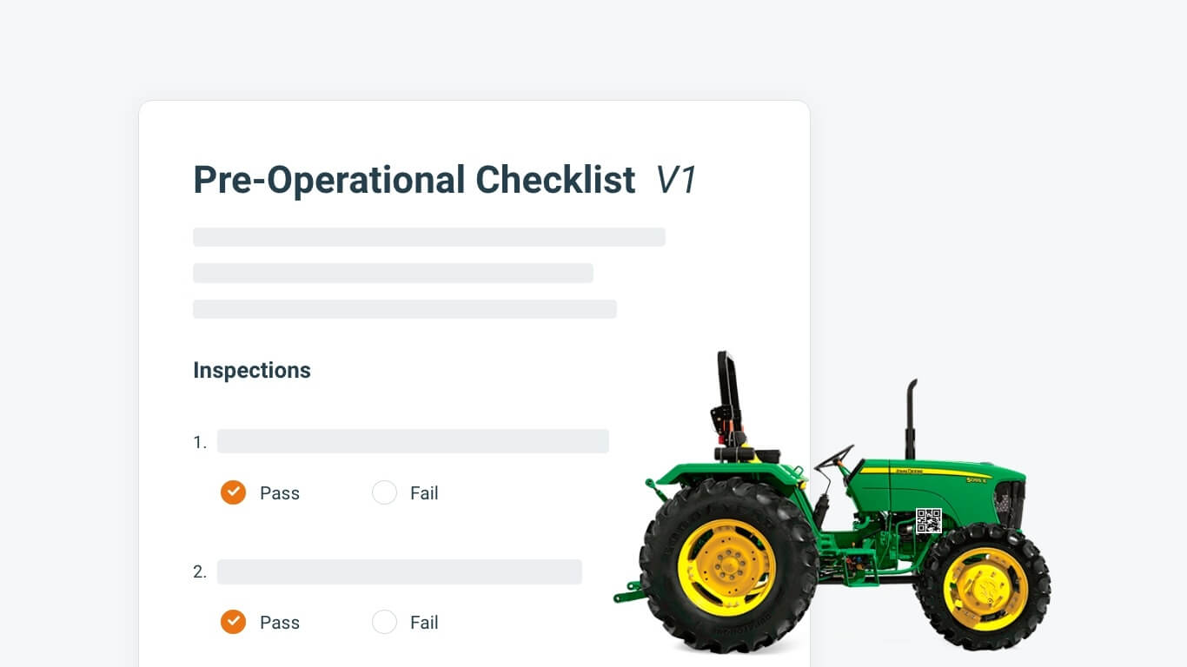Click the QR code on the tractor

coord(928,521)
